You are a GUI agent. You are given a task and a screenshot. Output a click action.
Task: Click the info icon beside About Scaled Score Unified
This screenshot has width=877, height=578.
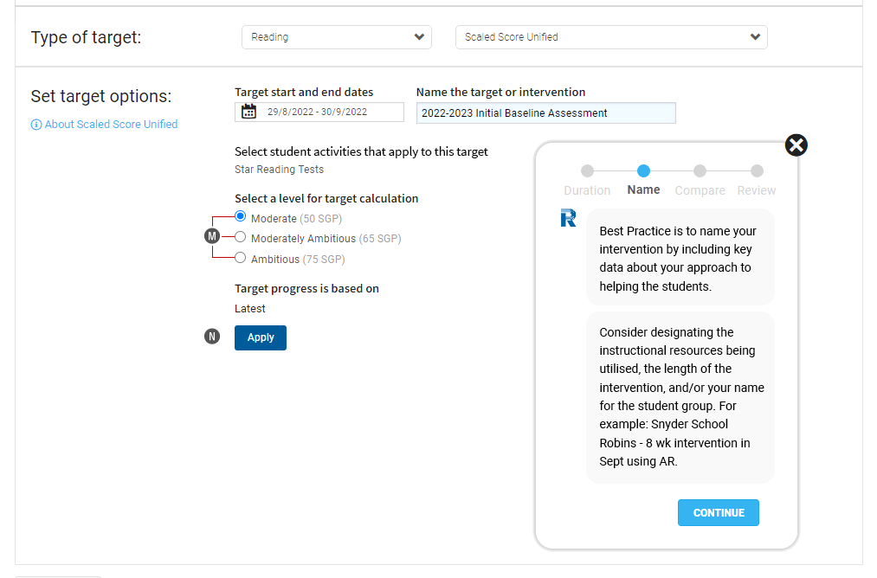pos(35,124)
